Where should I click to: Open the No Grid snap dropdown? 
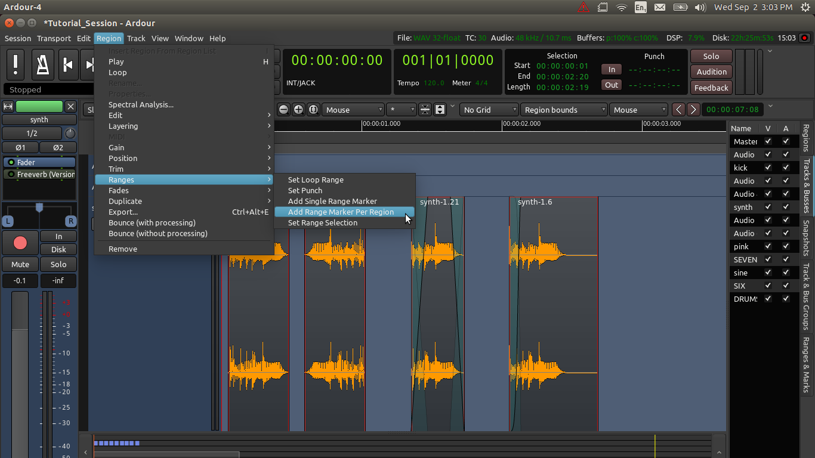[x=489, y=110]
